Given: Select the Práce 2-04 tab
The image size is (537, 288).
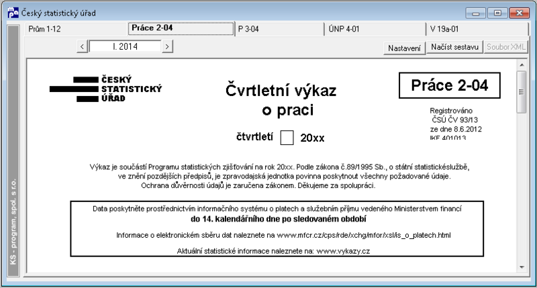Looking at the screenshot, I should 181,28.
